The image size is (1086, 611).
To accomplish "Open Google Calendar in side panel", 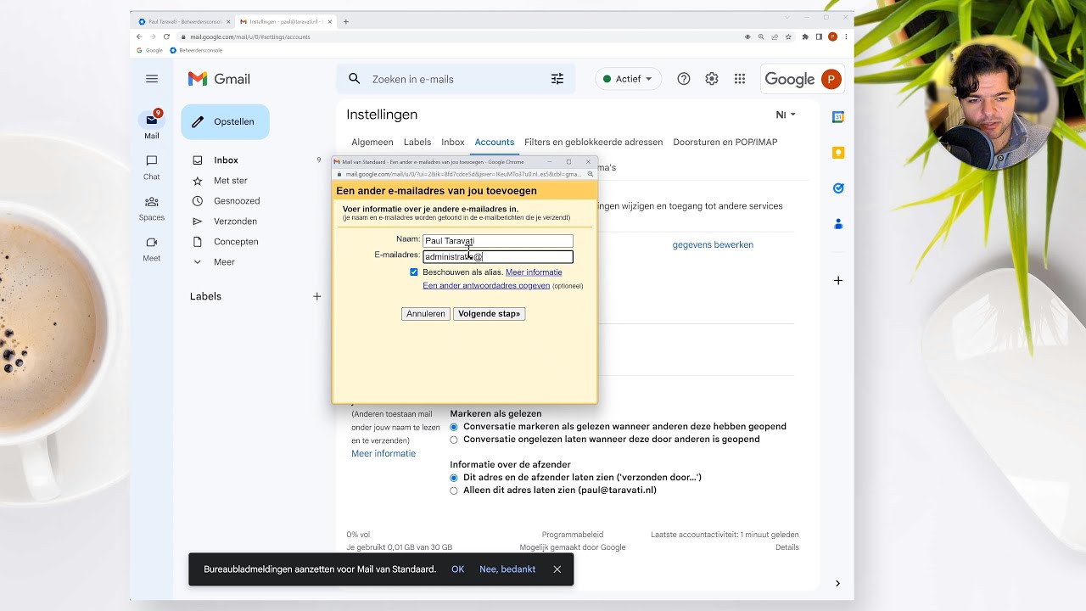I will tap(838, 117).
